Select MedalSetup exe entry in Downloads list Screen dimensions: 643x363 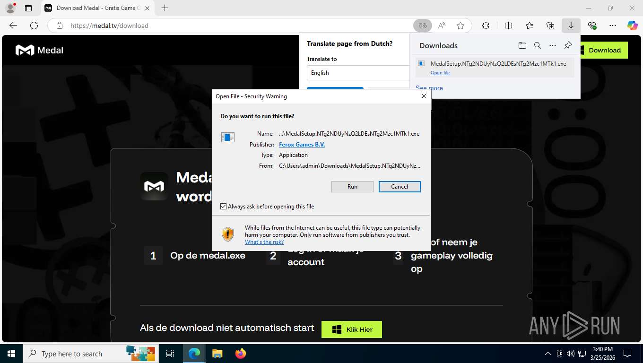495,68
